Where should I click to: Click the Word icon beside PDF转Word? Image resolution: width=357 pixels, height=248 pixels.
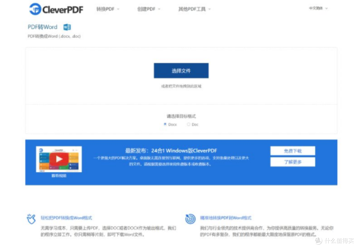pos(67,27)
